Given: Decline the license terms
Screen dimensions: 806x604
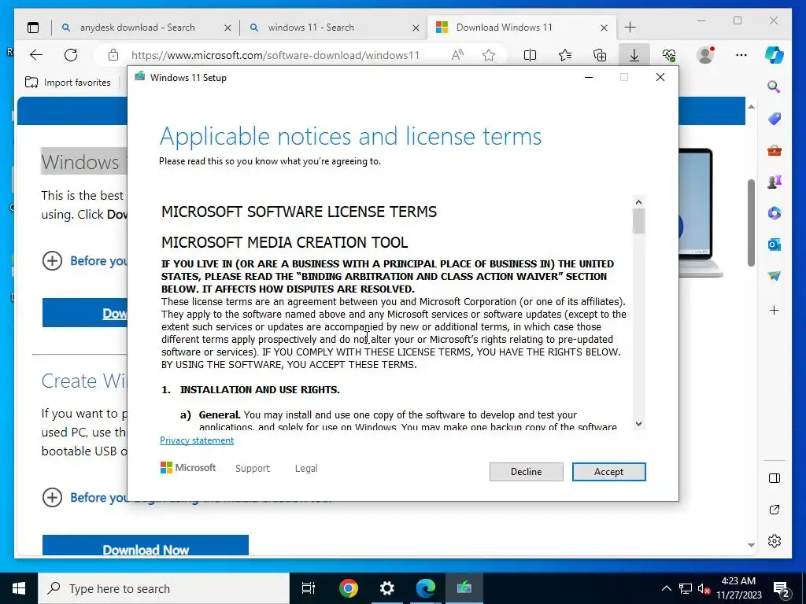Looking at the screenshot, I should 526,472.
